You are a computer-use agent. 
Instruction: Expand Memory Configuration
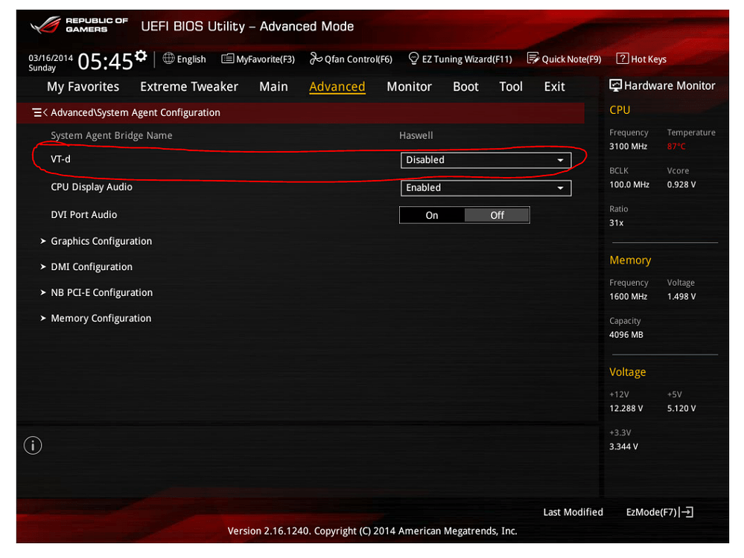(101, 318)
